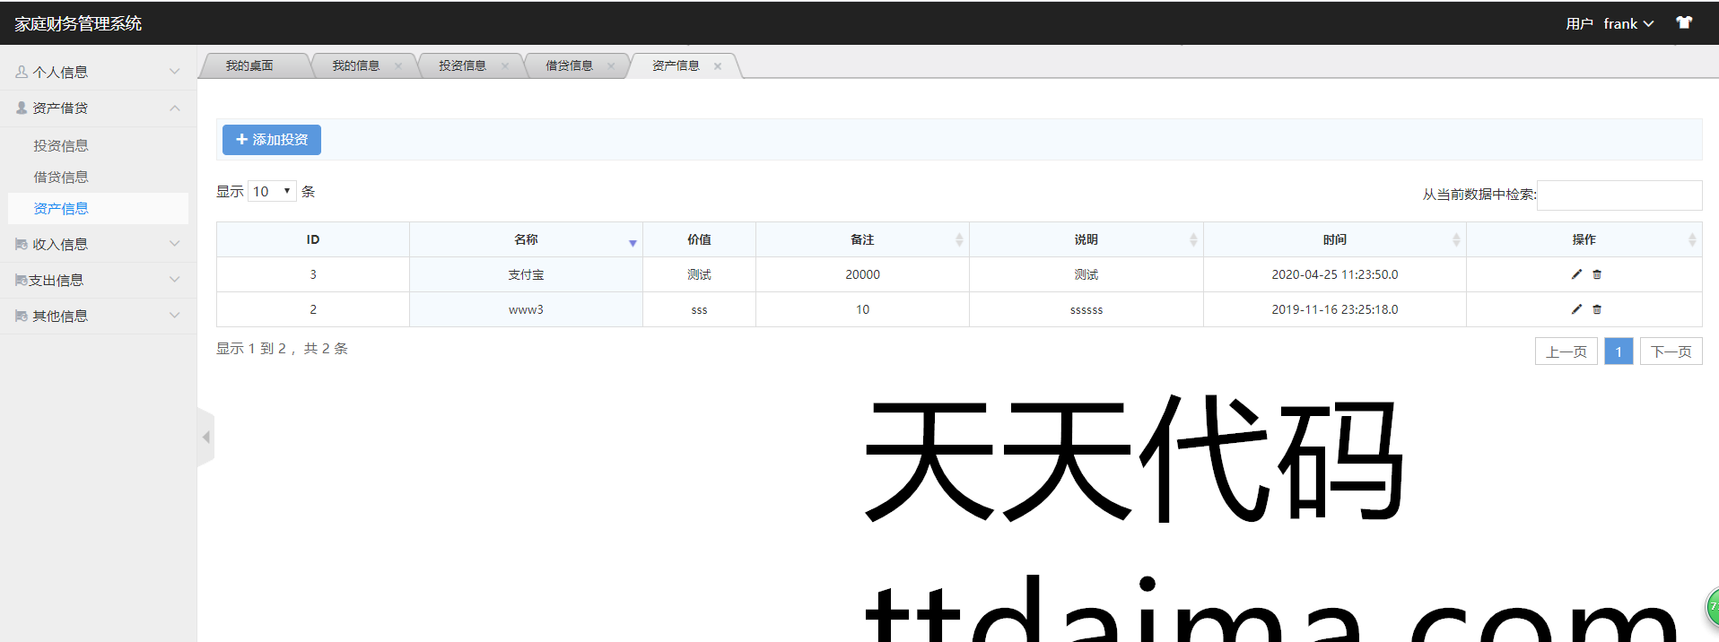
Task: Toggle sort order on 时间 column header
Action: click(x=1334, y=239)
